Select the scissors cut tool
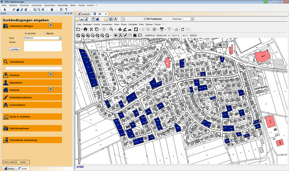This screenshot has height=171, width=289. pos(91,29)
